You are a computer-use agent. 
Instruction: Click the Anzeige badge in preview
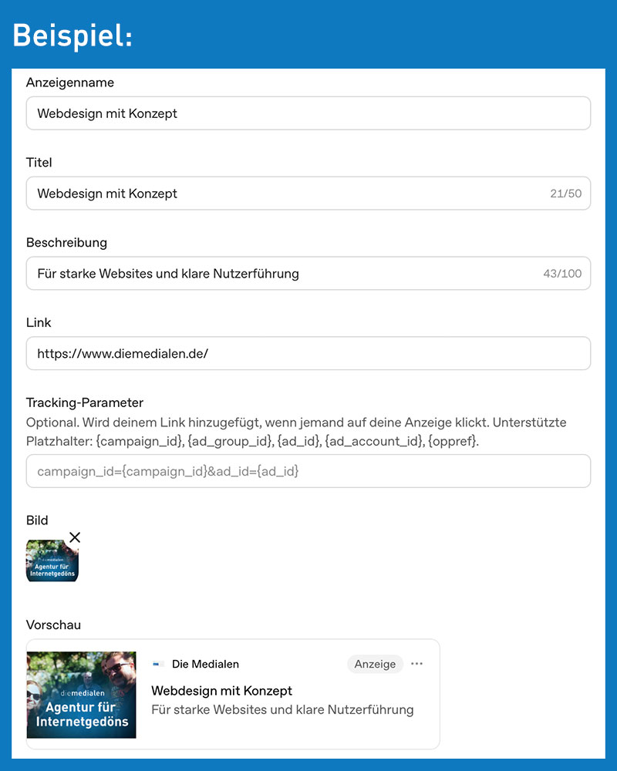(375, 664)
